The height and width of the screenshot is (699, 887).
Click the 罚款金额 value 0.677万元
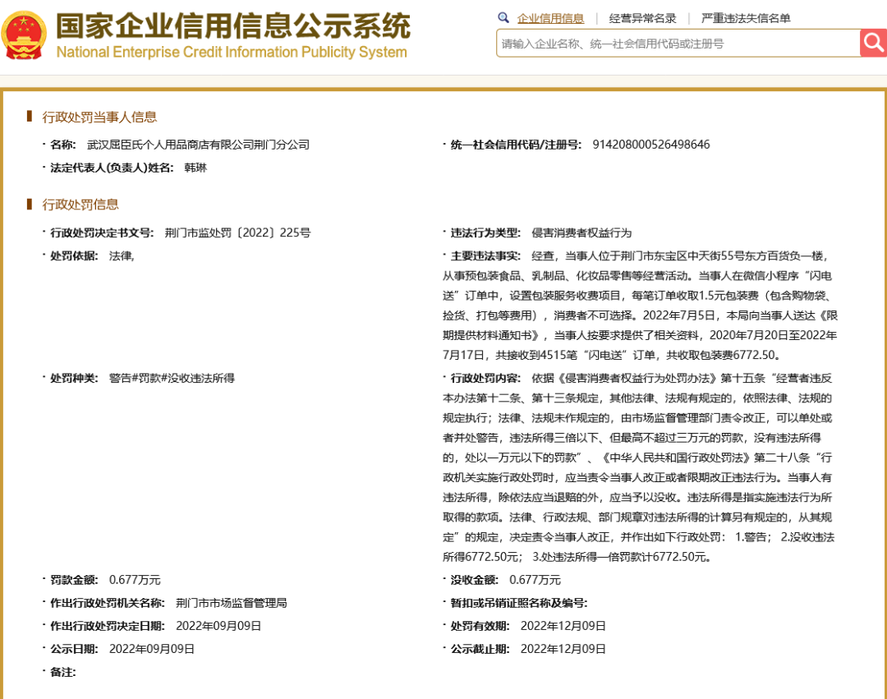[135, 580]
